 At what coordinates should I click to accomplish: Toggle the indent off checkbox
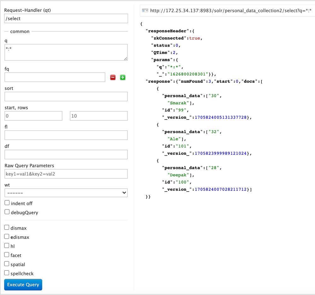click(7, 203)
